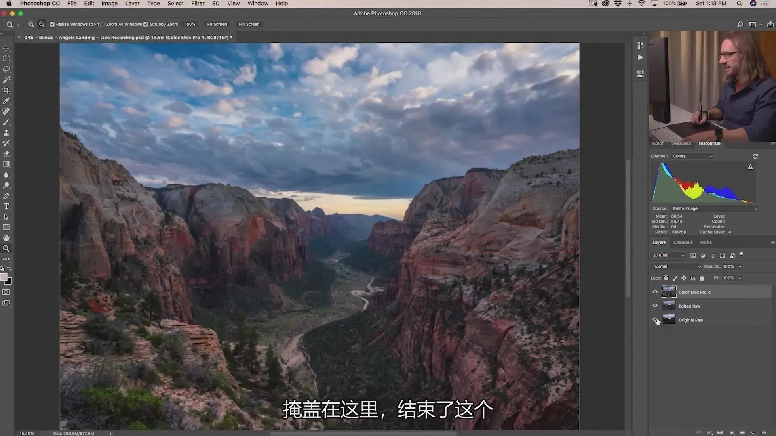776x436 pixels.
Task: Refresh the histogram with the refresh icon
Action: pos(755,156)
